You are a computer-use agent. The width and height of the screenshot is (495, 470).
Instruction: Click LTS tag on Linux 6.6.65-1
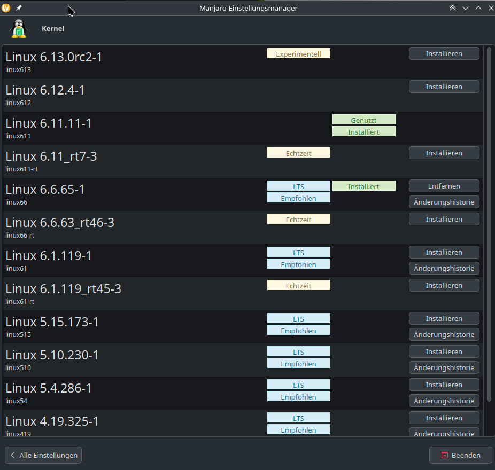(x=299, y=186)
